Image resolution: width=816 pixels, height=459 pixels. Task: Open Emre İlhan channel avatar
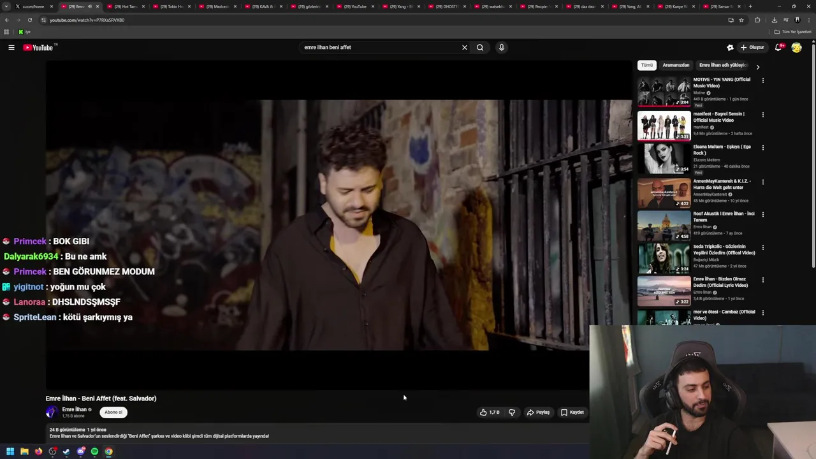click(52, 412)
